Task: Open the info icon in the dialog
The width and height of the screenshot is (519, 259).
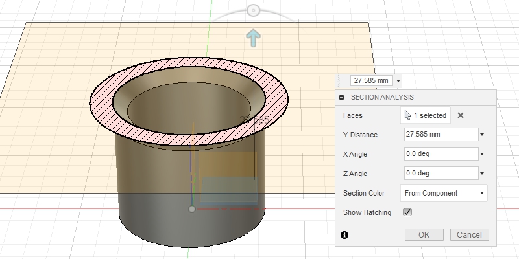Action: click(344, 235)
